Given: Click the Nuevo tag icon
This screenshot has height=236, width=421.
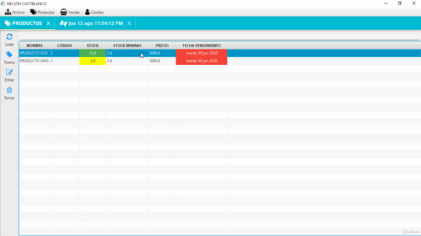Looking at the screenshot, I should click(9, 54).
